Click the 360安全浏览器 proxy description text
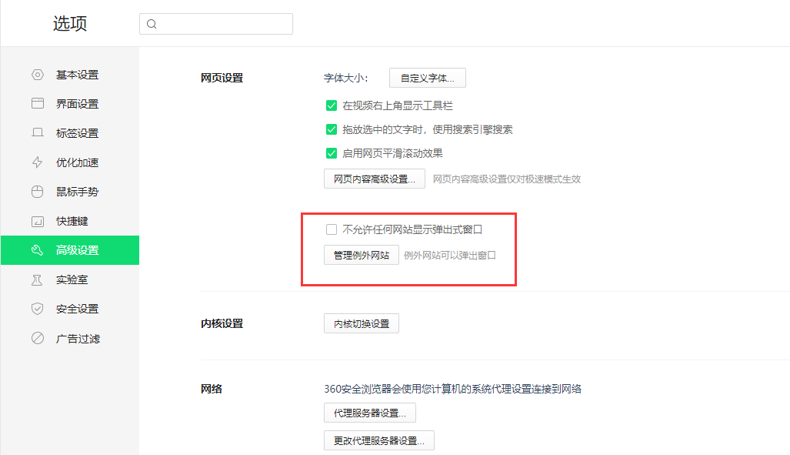Screen dimensions: 790x455 pos(452,389)
